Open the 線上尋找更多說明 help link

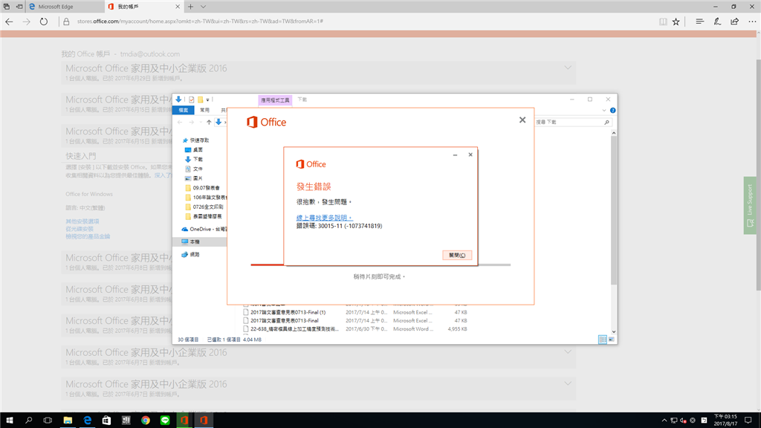click(x=324, y=218)
